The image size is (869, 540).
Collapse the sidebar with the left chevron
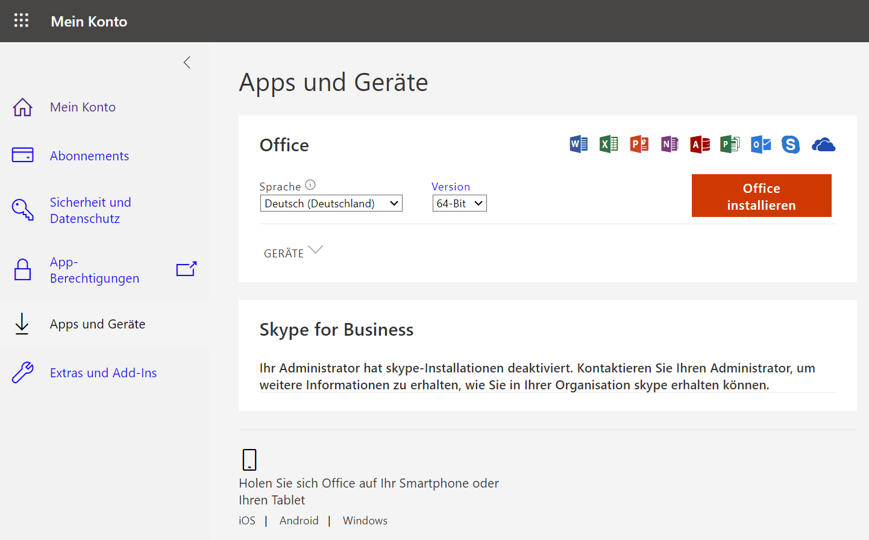[187, 63]
